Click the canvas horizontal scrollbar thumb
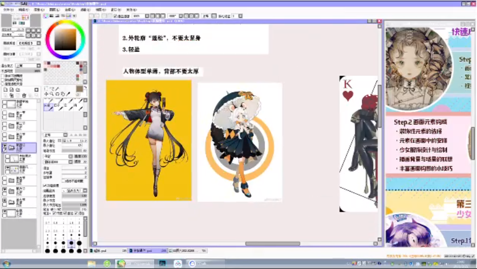Image resolution: width=477 pixels, height=269 pixels. point(272,244)
